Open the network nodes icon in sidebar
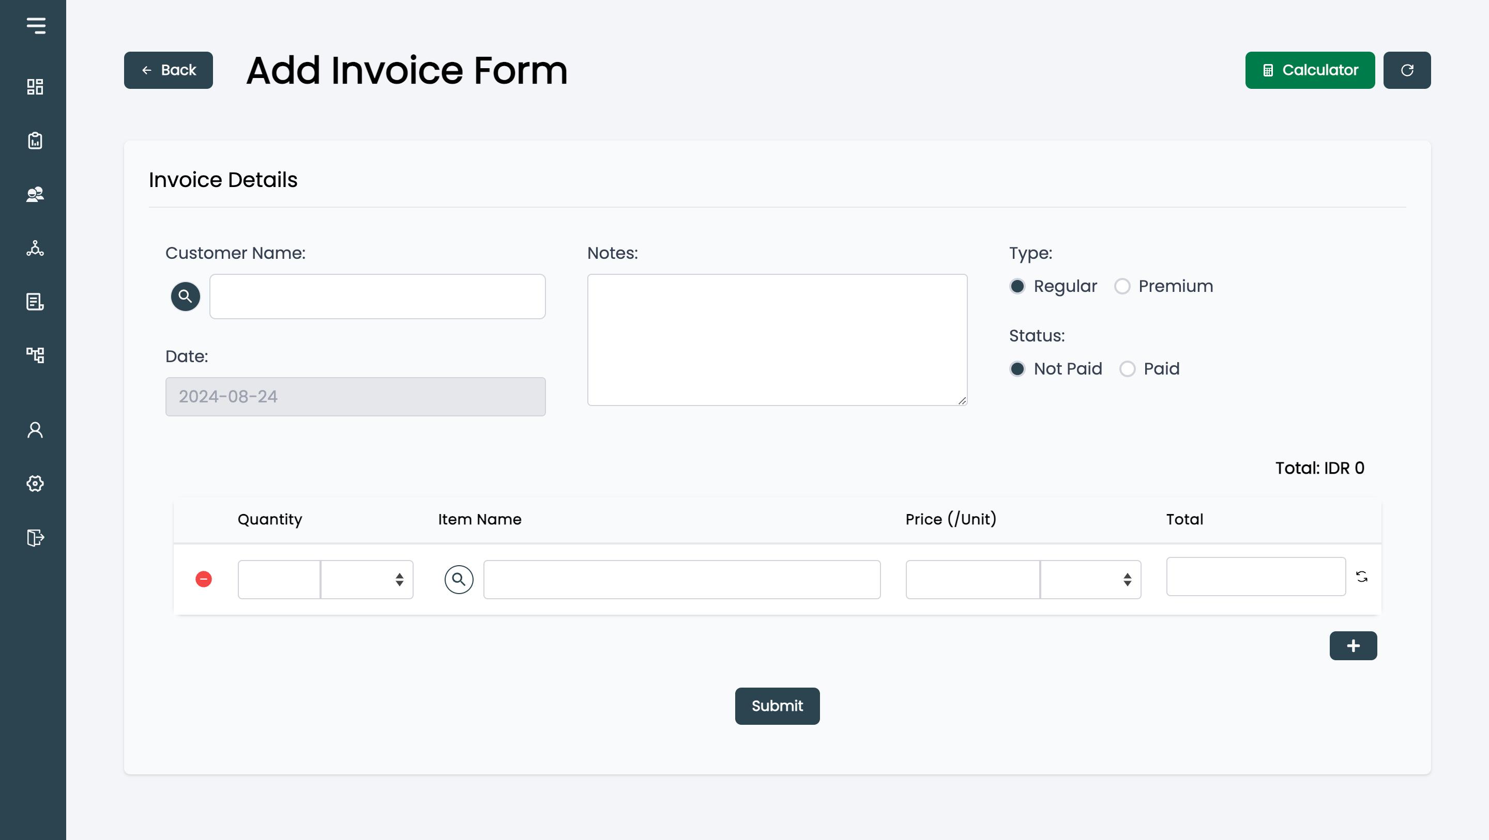This screenshot has width=1489, height=840. click(35, 248)
